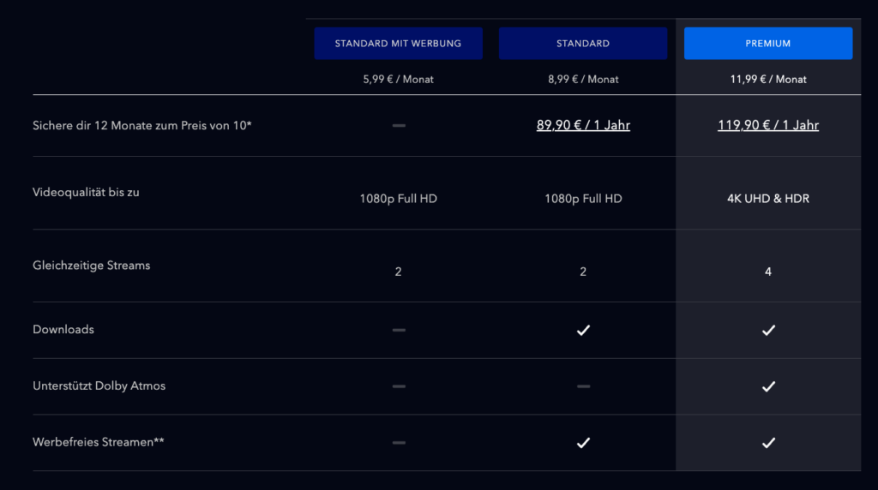The width and height of the screenshot is (878, 490).
Task: Click the Downloads checkmark in the Standard column
Action: [x=583, y=330]
